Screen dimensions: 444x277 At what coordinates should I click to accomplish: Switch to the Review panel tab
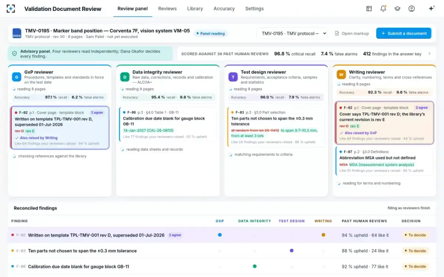(132, 8)
